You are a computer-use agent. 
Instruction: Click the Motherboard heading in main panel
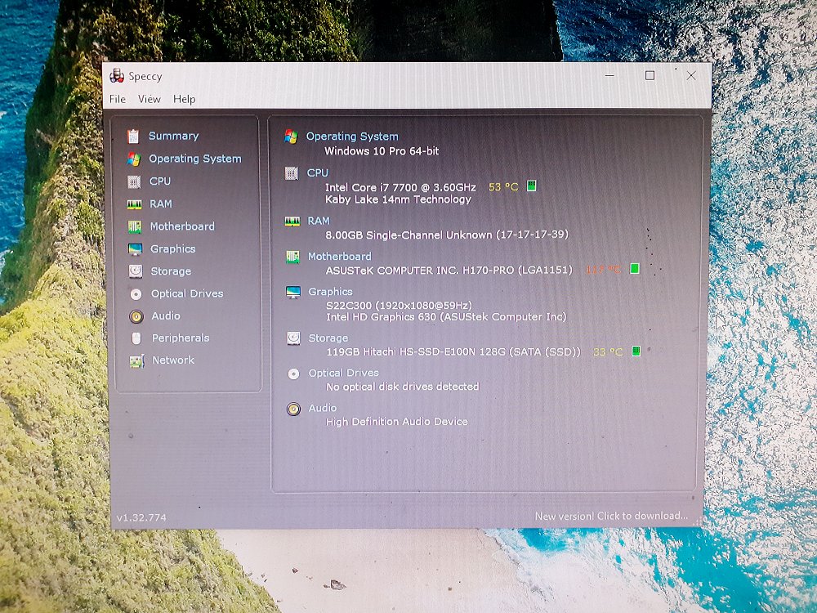(339, 256)
